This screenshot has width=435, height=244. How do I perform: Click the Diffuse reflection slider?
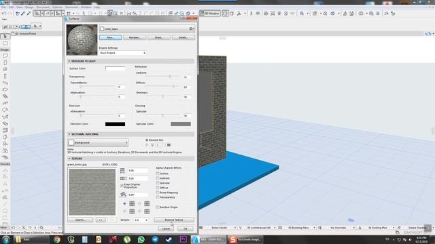[x=163, y=86]
